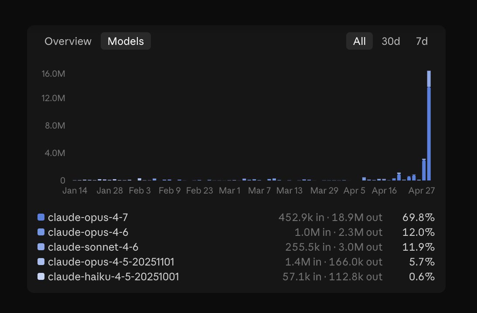Click the '452.9k in · 18.9M out' usage text

tap(330, 218)
